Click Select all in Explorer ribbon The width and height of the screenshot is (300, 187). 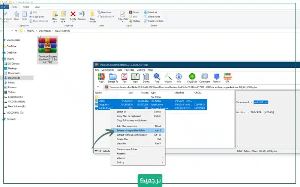coord(151,12)
